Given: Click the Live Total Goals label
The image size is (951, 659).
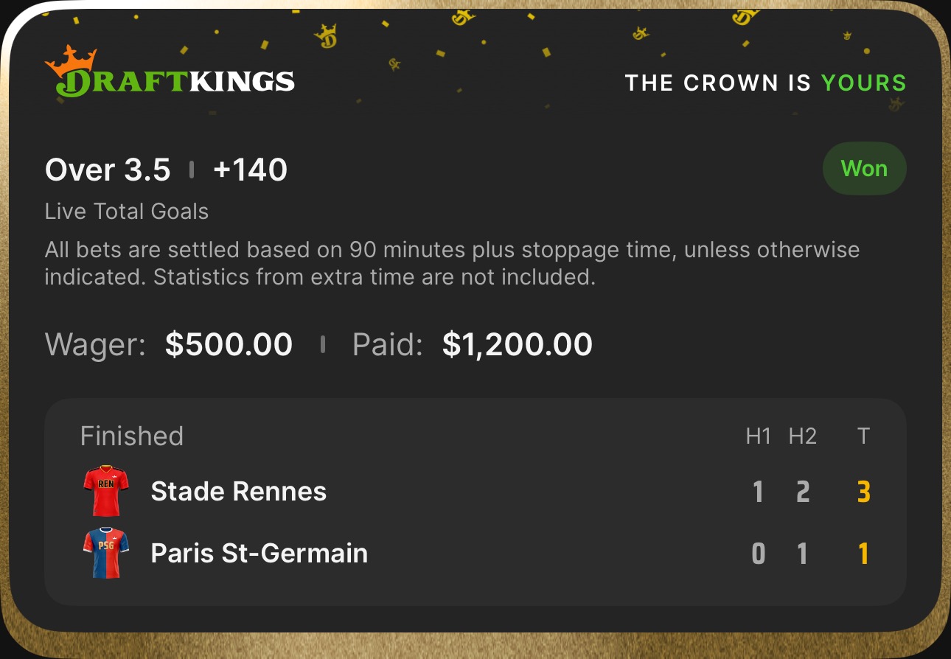Looking at the screenshot, I should [x=127, y=212].
